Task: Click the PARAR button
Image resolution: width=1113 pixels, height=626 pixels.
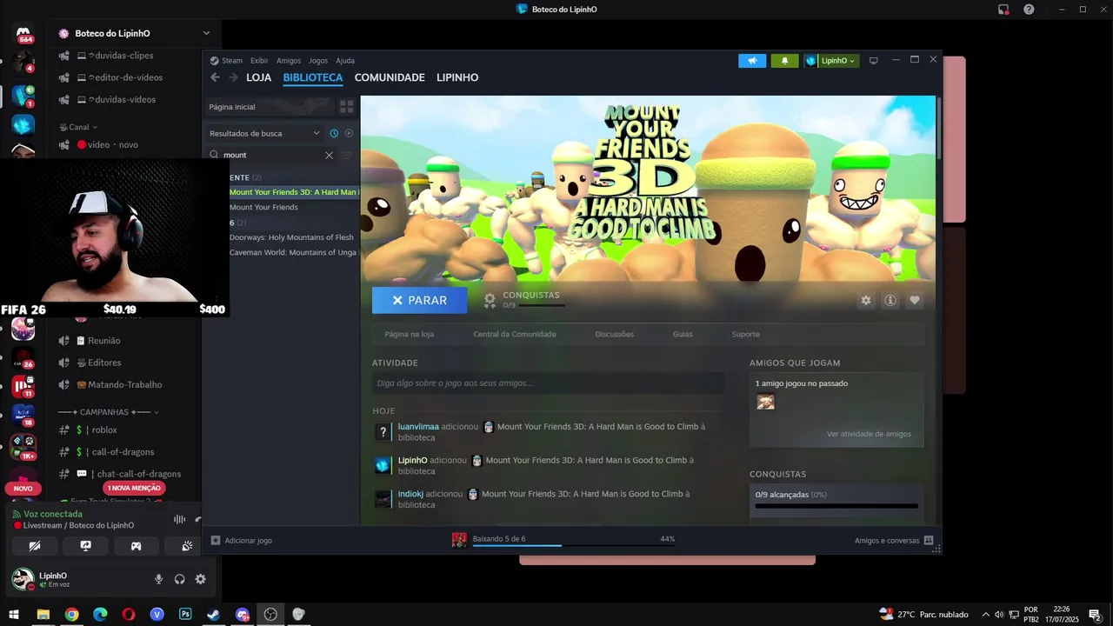Action: (x=419, y=300)
